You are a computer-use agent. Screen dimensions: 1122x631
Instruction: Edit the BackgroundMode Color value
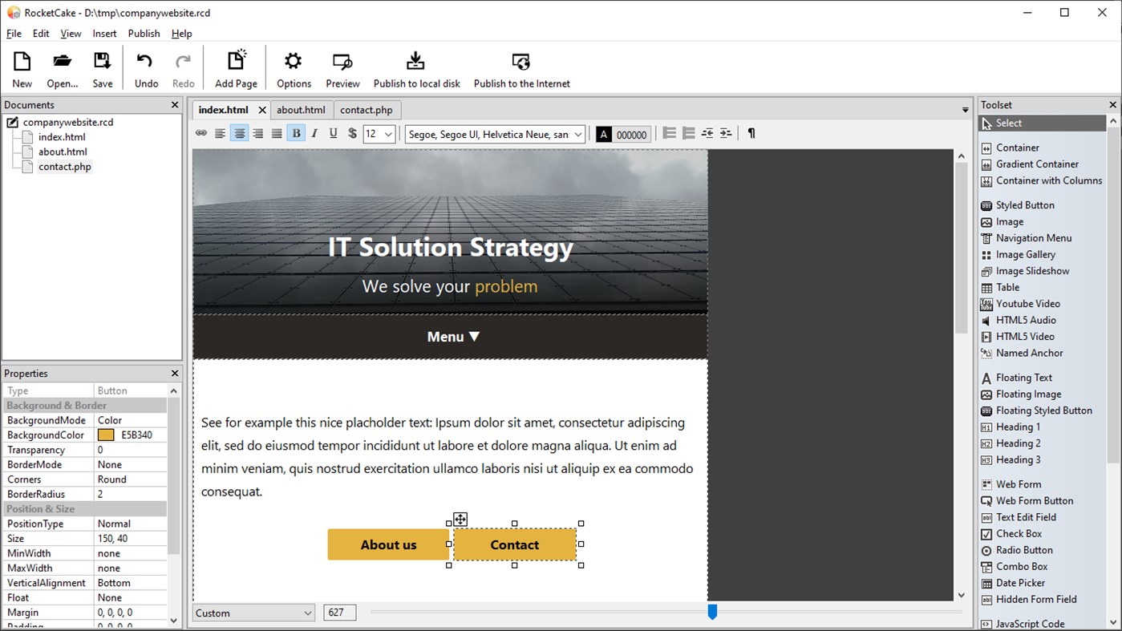(x=130, y=420)
